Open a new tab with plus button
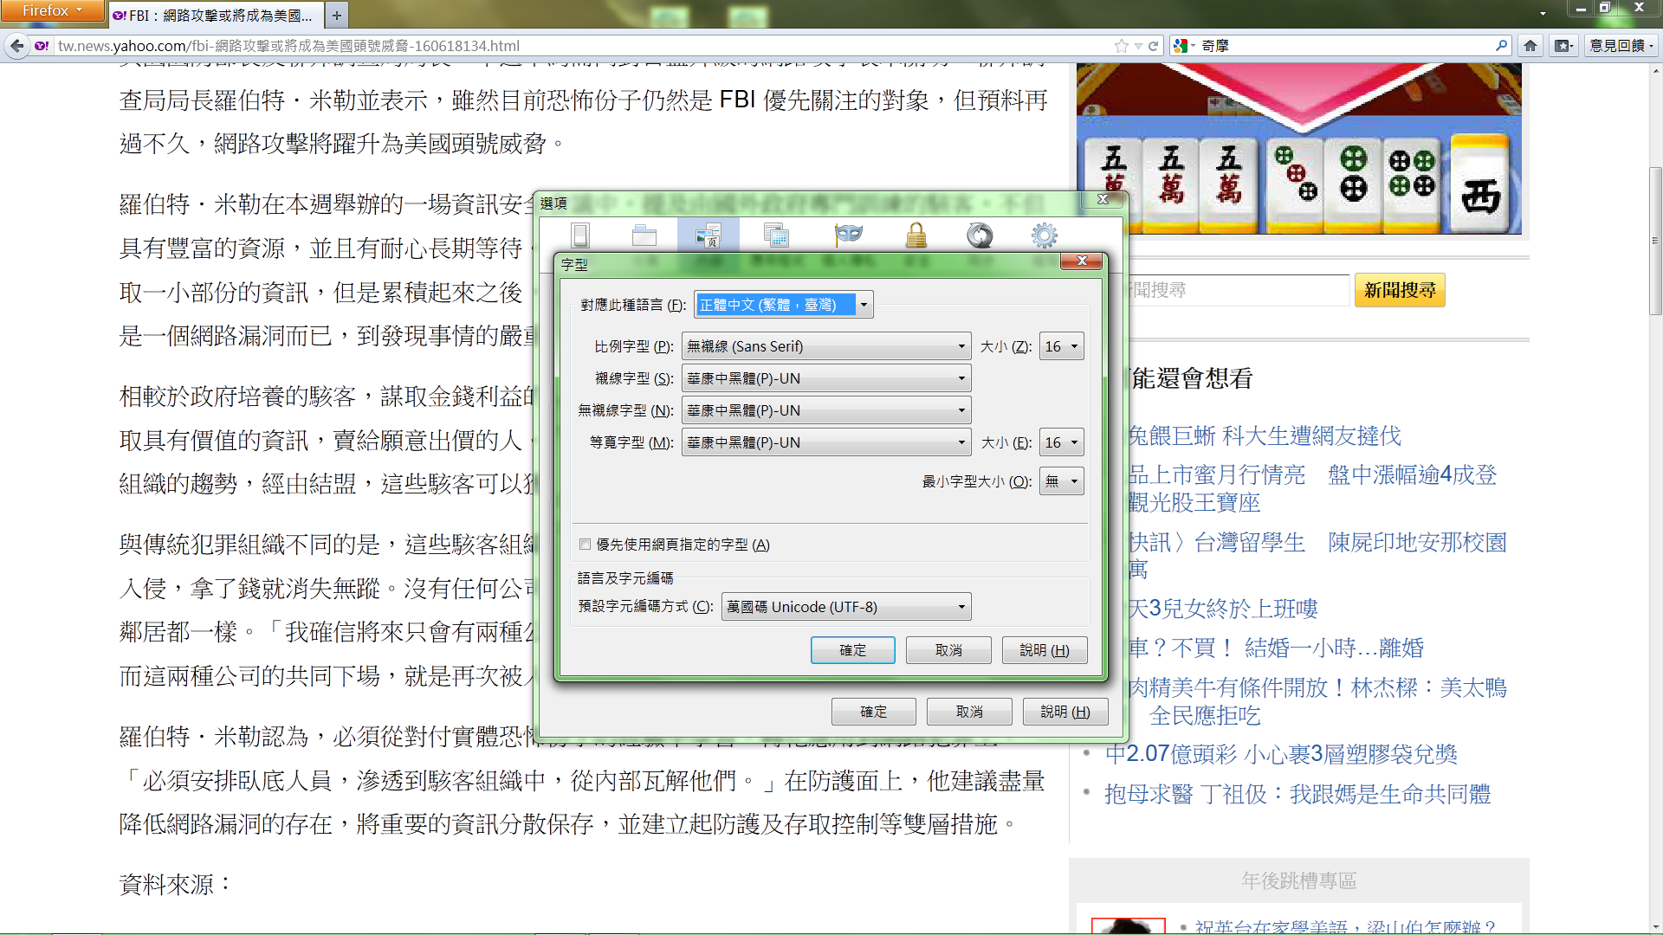The height and width of the screenshot is (935, 1663). coord(337,15)
